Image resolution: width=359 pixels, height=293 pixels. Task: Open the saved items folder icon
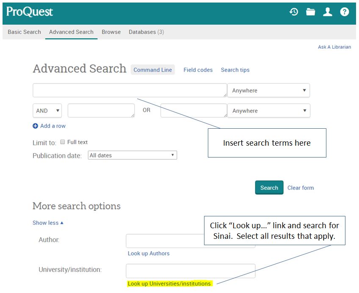[x=310, y=12]
